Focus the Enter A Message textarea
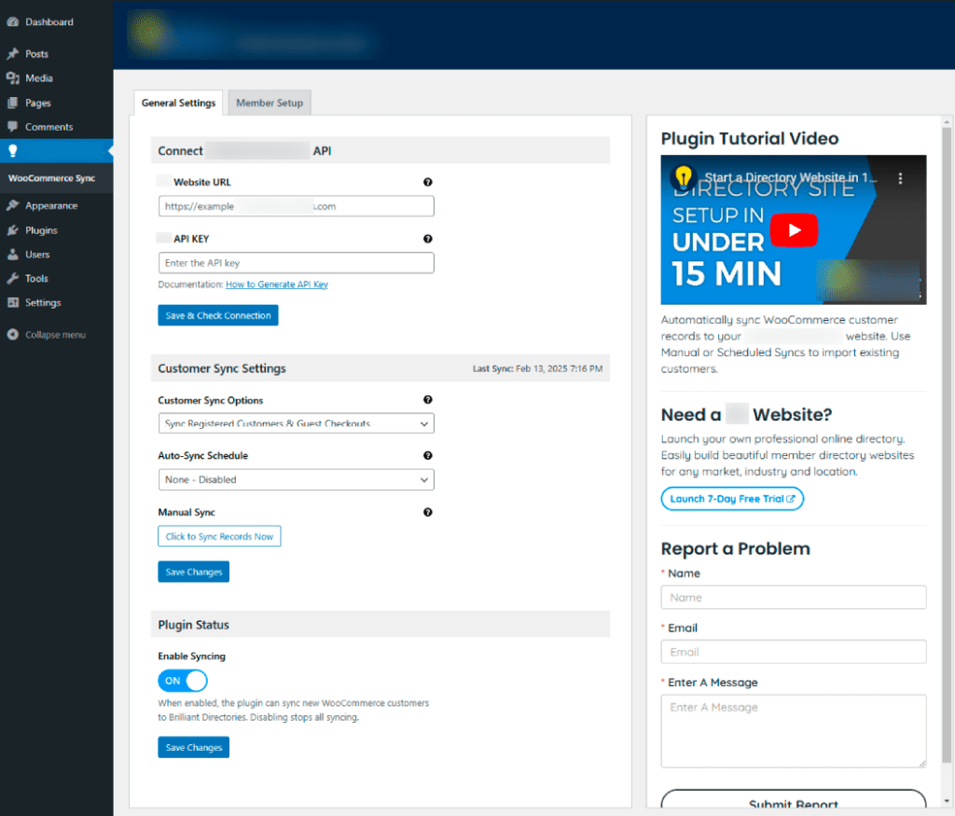The image size is (955, 816). 793,731
